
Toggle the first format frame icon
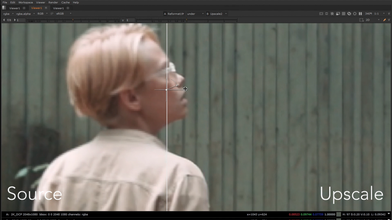(321, 14)
